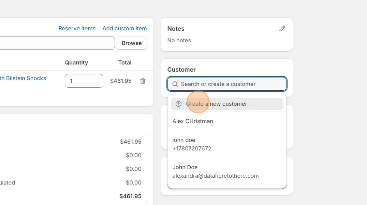Click the Customer section heading
Image resolution: width=367 pixels, height=205 pixels.
(181, 70)
